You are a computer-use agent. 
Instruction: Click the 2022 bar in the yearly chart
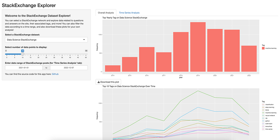[249, 58]
